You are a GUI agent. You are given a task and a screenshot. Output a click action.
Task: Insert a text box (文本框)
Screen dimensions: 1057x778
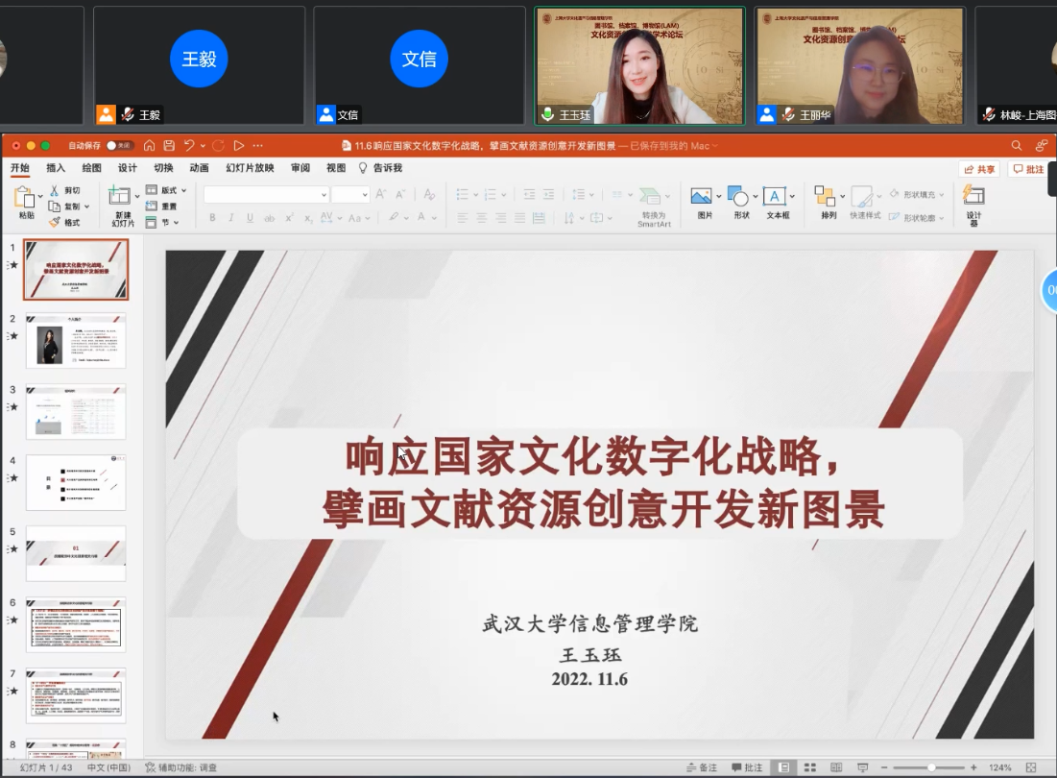pos(777,197)
